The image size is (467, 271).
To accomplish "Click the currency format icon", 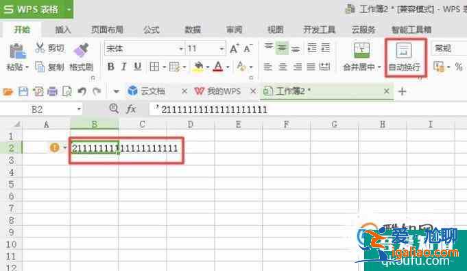I will [x=439, y=67].
